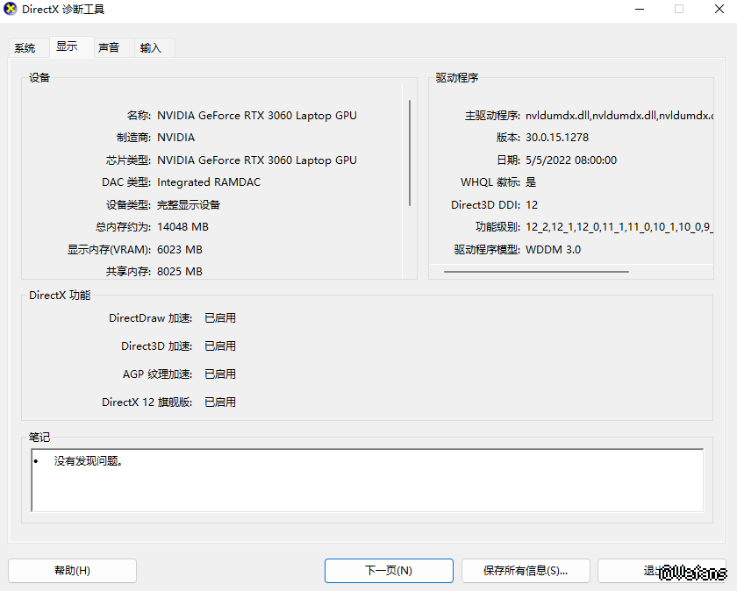Select the device name NVIDIA GeForce RTX 3060 text

point(256,116)
